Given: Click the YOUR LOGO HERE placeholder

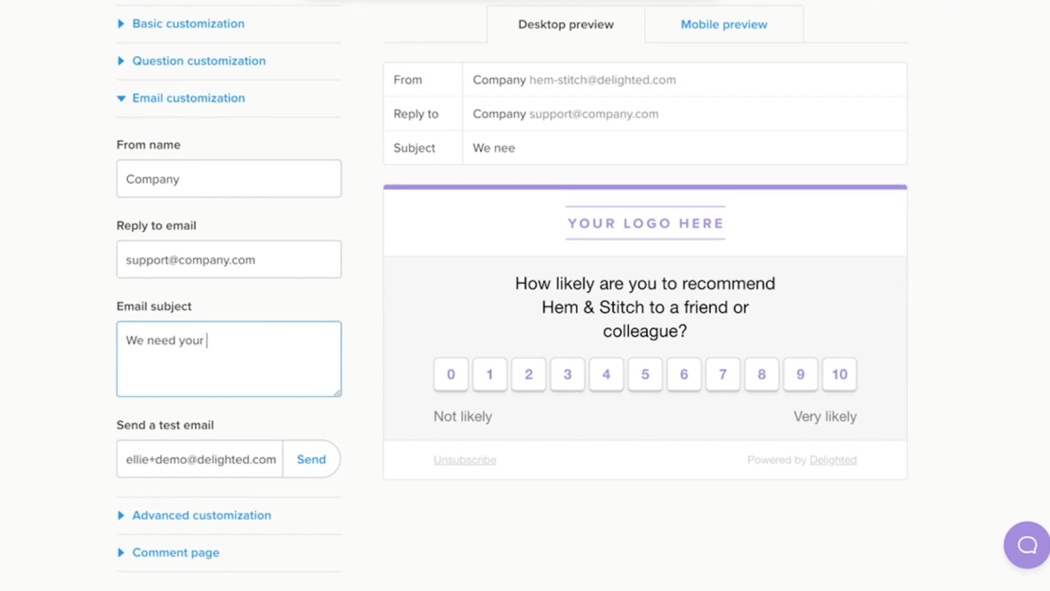Looking at the screenshot, I should (x=644, y=222).
